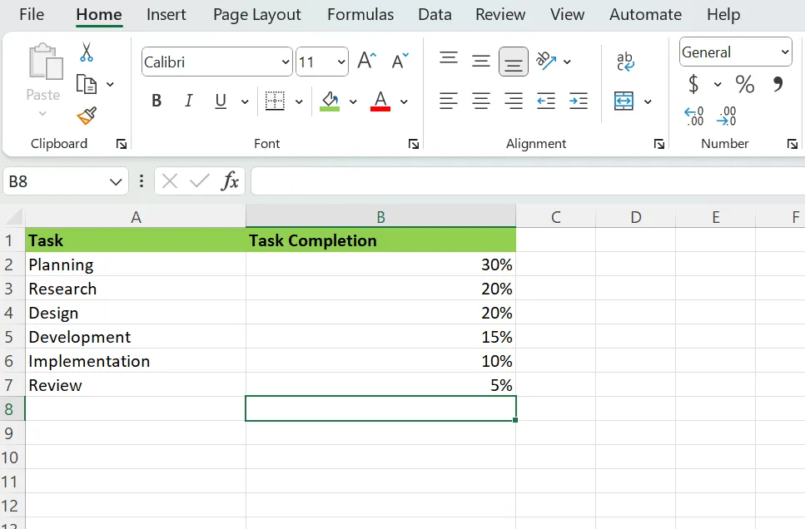Viewport: 805px width, 529px height.
Task: Open Alignment settings dialog launcher
Action: 659,144
